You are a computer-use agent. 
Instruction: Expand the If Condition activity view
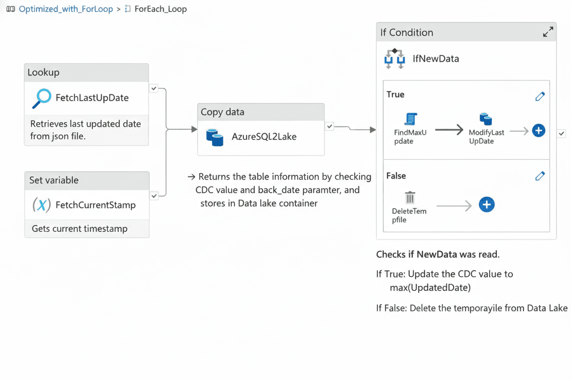click(x=548, y=32)
